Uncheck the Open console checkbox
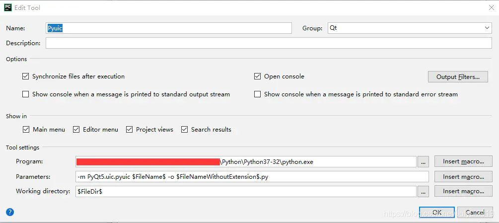 click(258, 76)
